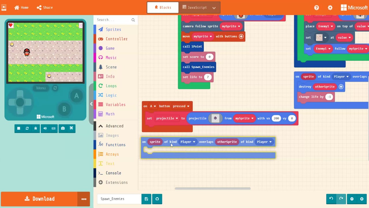The image size is (369, 208).
Task: Open the GitHub button next to project name
Action: tap(157, 199)
